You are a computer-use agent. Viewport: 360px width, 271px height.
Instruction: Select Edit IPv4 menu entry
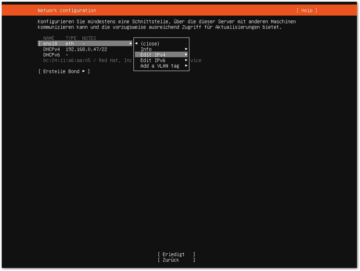161,55
